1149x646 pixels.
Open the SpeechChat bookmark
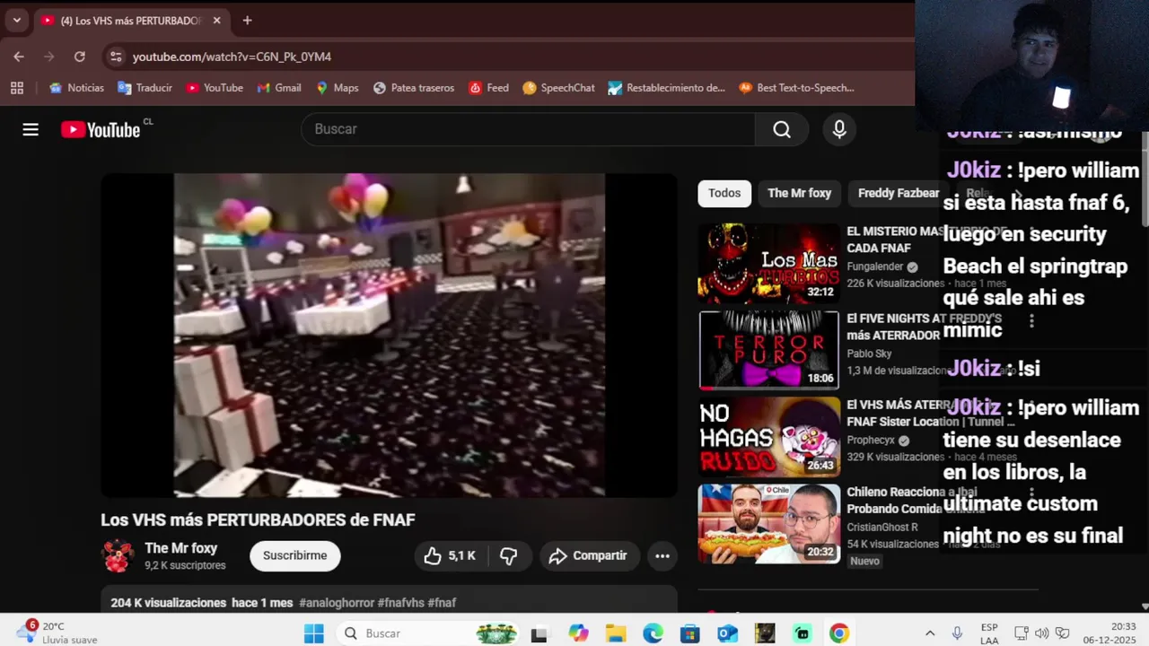pyautogui.click(x=558, y=88)
